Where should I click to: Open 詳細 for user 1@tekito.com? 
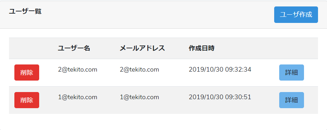click(x=291, y=100)
